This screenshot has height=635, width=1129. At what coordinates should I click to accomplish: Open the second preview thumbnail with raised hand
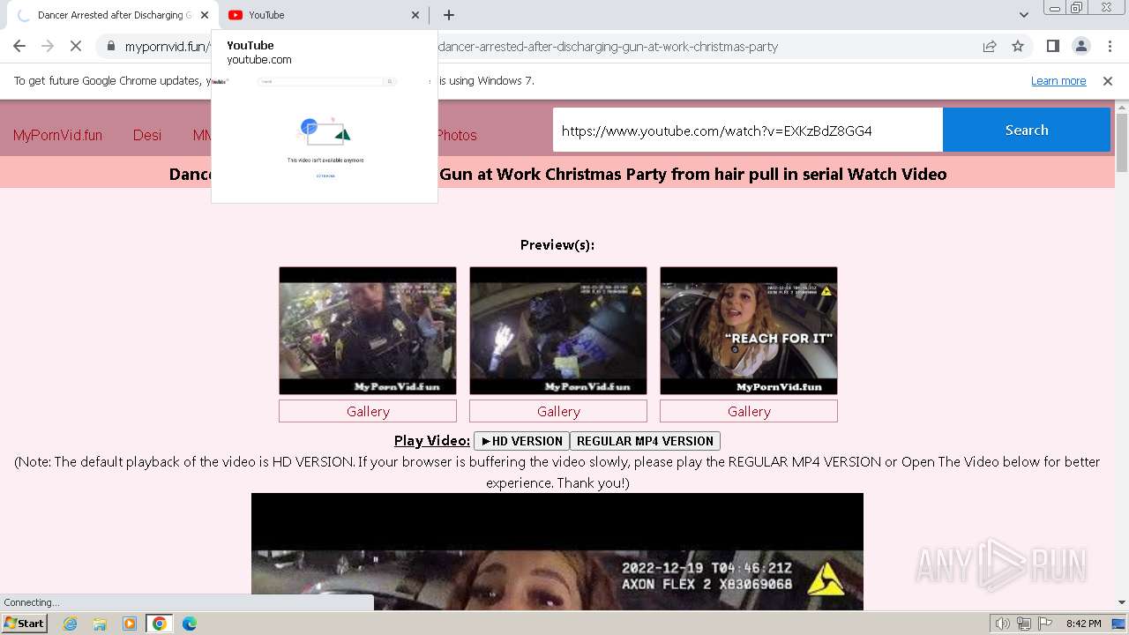(558, 331)
